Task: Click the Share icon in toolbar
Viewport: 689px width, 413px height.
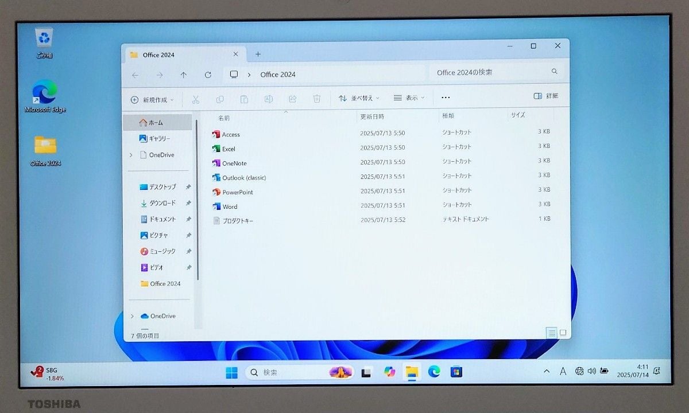Action: pos(292,99)
